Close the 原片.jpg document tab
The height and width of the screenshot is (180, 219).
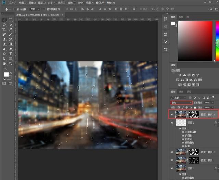[x=63, y=15]
